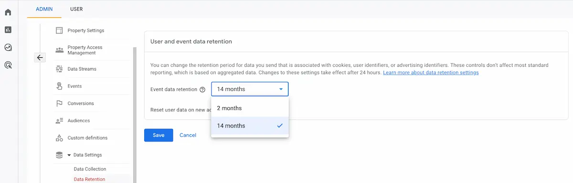
Task: Click the Data Streams icon
Action: (60, 69)
